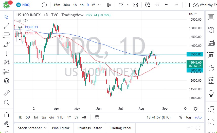Toggle Vol indicator visibility eye
217x133 pixels.
[x=25, y=21]
